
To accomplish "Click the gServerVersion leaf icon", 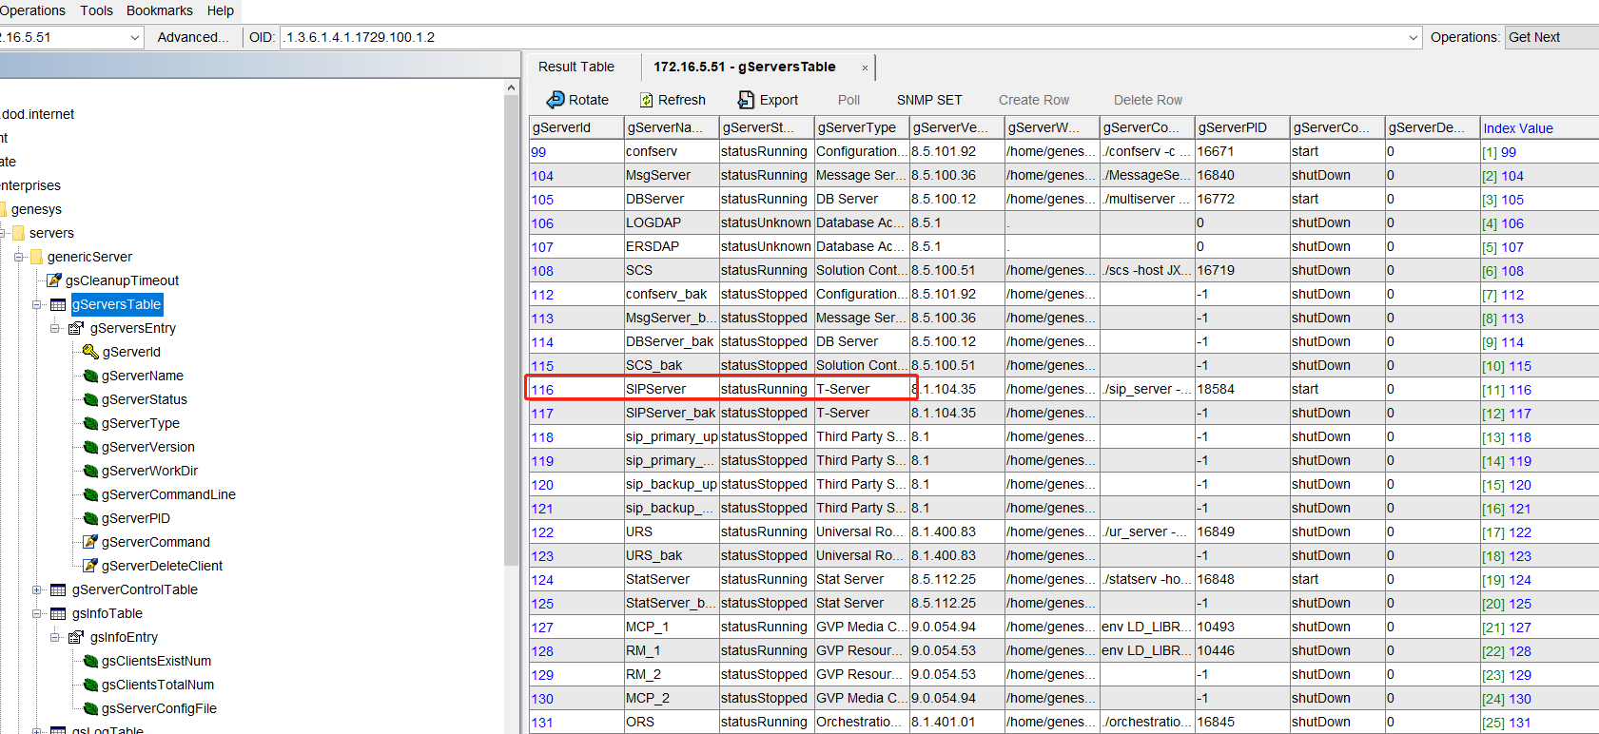I will [x=90, y=447].
